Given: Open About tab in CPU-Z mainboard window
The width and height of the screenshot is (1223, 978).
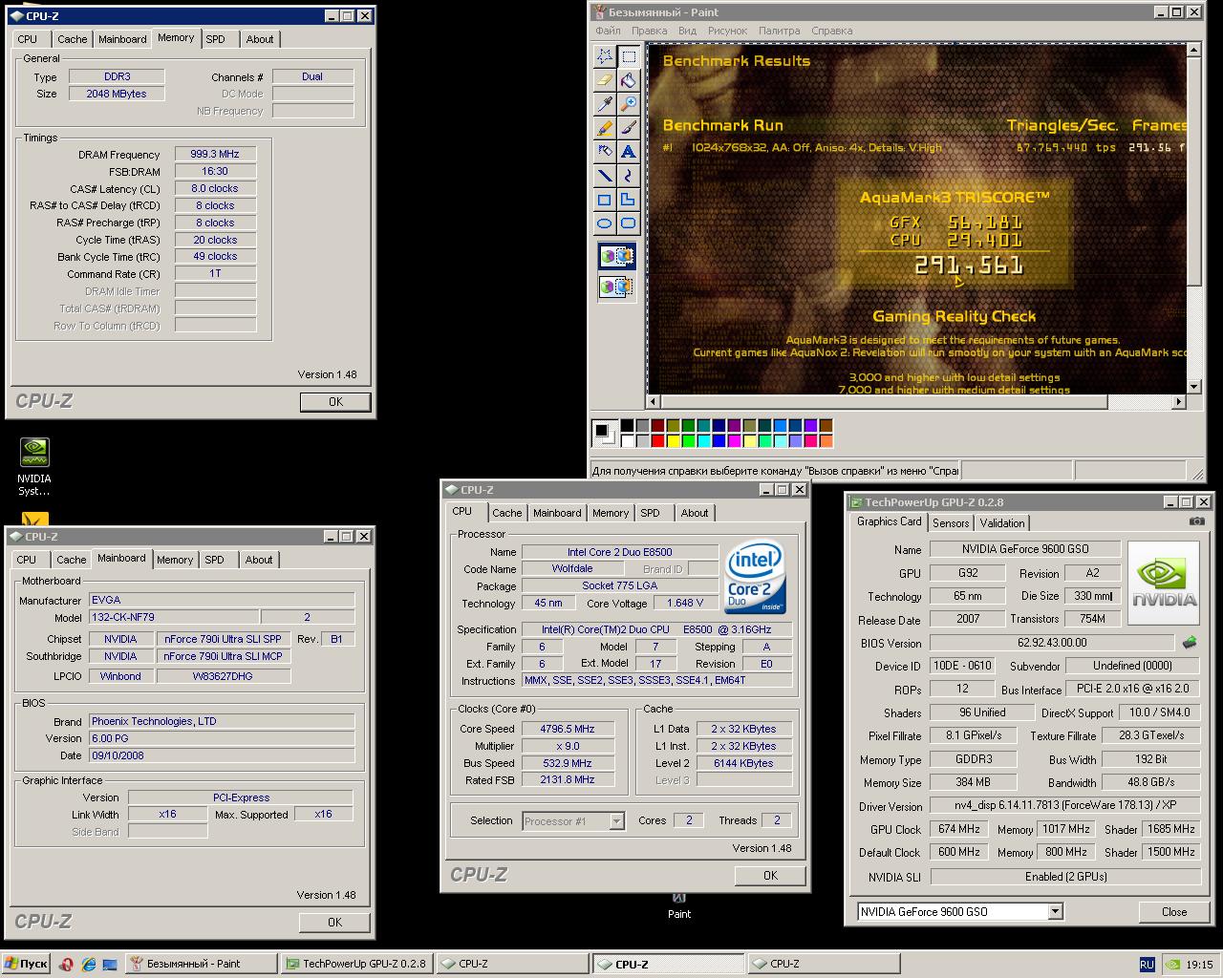Looking at the screenshot, I should click(x=259, y=560).
